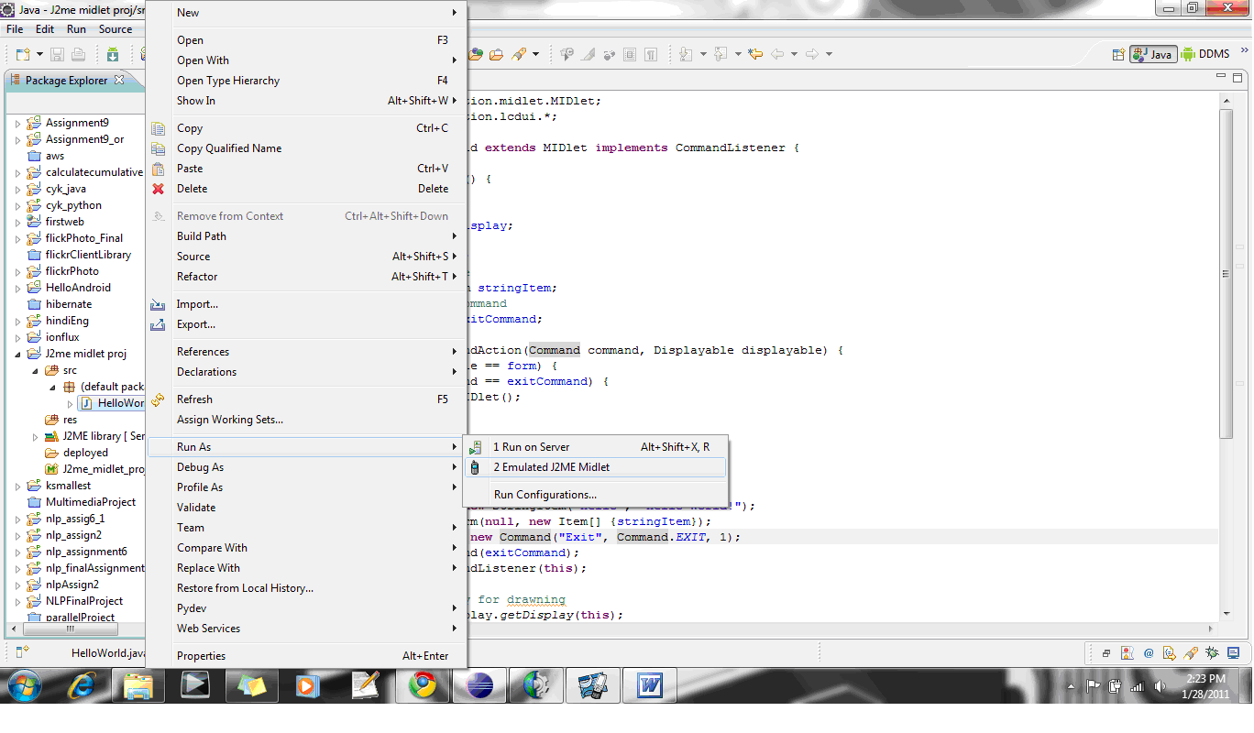Click the Show Whitespace Characters pilcrow icon
This screenshot has height=733, width=1254.
click(x=650, y=54)
